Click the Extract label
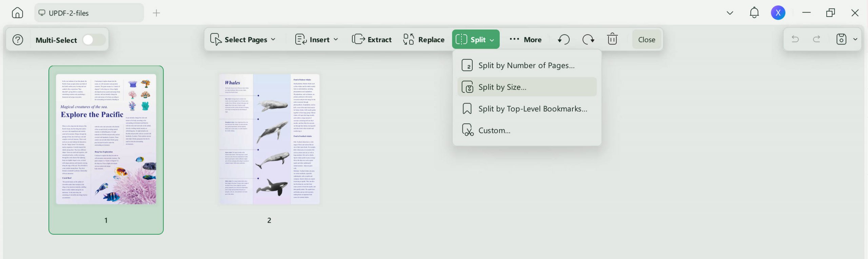Screen dimensions: 868x259 pyautogui.click(x=379, y=40)
